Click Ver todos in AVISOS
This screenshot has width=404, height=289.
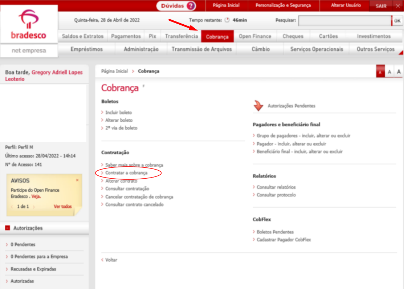[x=62, y=207]
